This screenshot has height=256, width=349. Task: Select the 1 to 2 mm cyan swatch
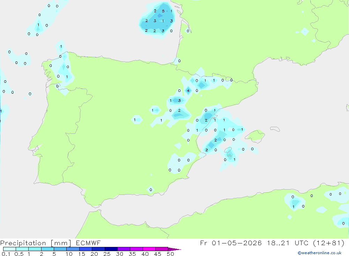35,249
